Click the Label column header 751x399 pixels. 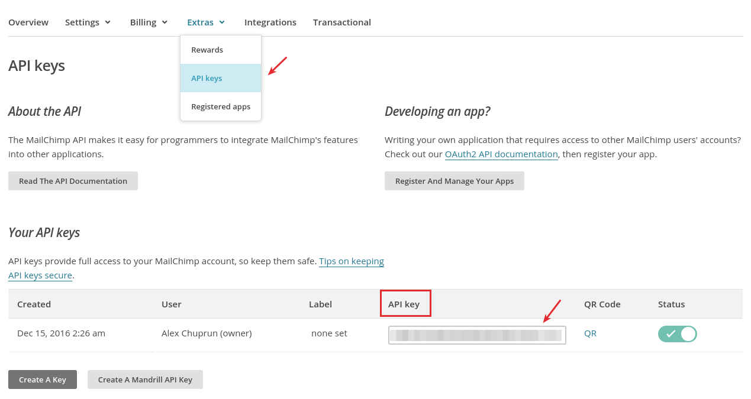click(x=320, y=304)
